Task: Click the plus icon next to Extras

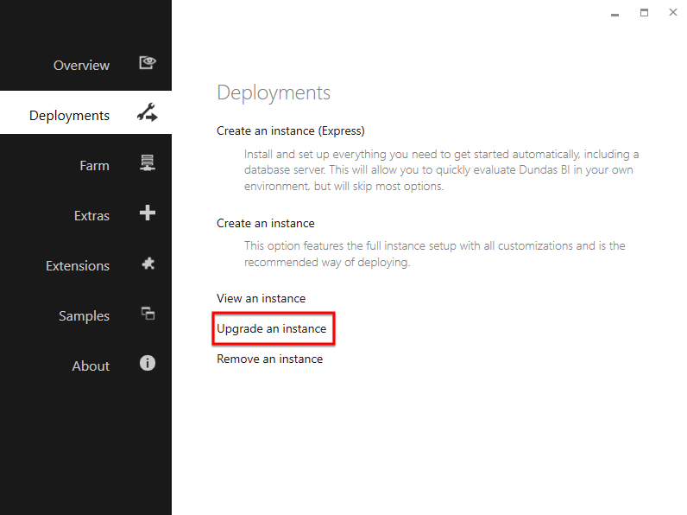Action: click(148, 213)
